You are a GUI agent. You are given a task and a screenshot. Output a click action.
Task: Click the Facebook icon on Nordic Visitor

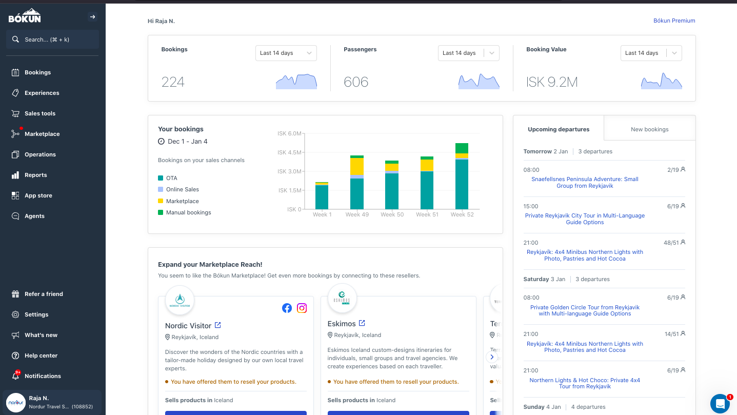tap(287, 308)
